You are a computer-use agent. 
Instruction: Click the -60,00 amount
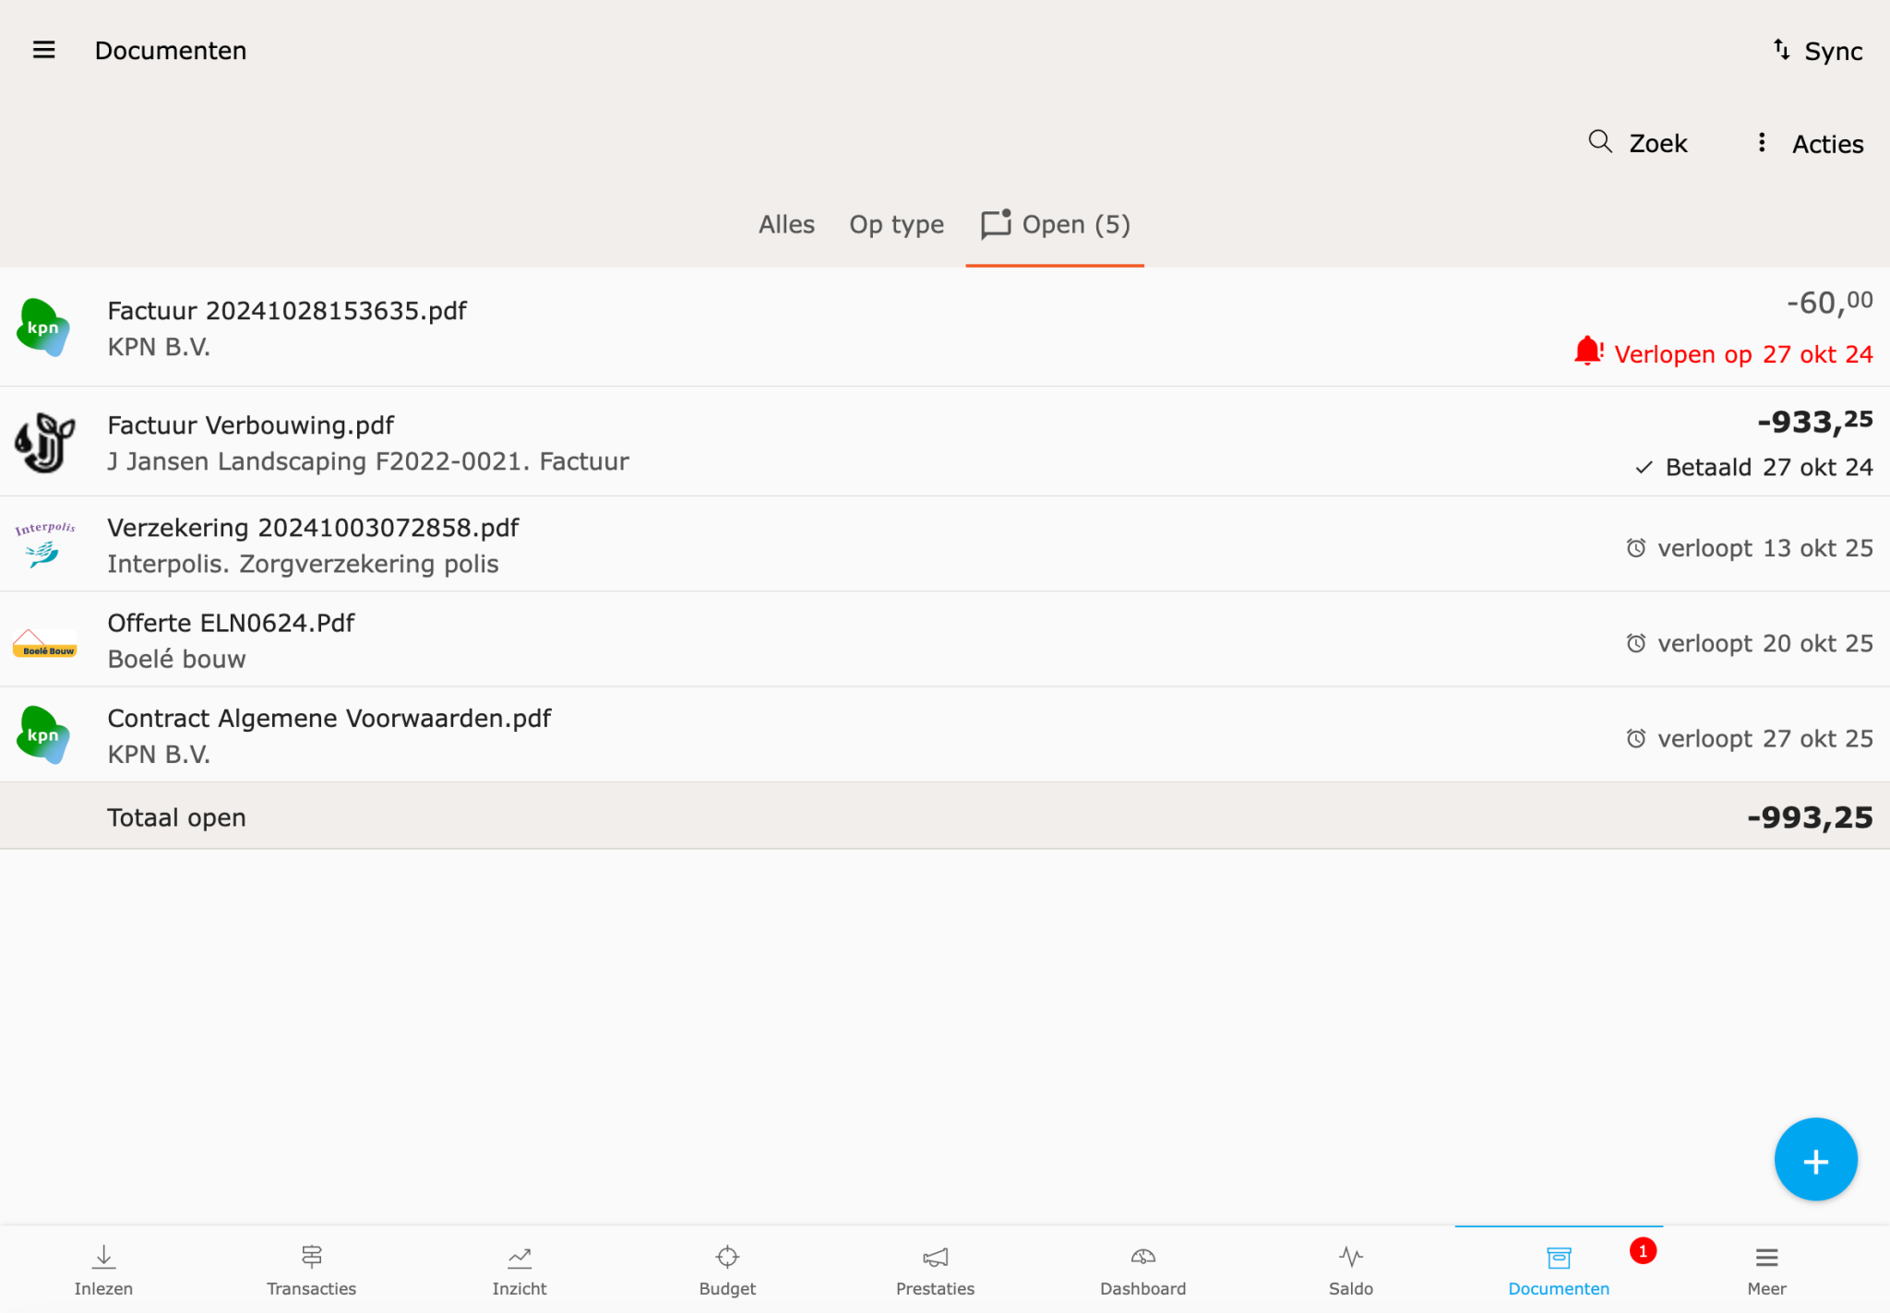pyautogui.click(x=1829, y=302)
